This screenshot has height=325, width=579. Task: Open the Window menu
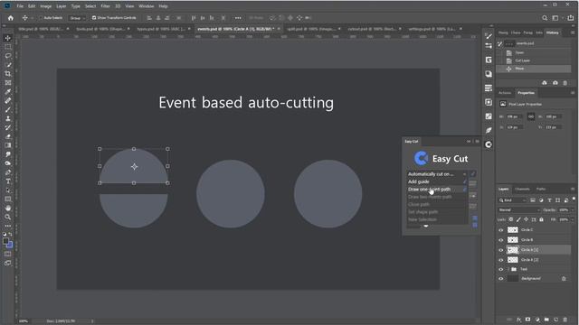pos(147,6)
